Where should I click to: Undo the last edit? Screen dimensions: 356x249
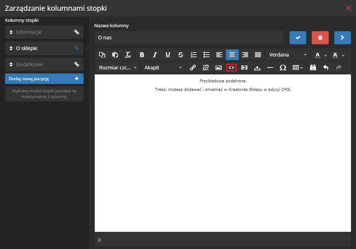pos(326,68)
